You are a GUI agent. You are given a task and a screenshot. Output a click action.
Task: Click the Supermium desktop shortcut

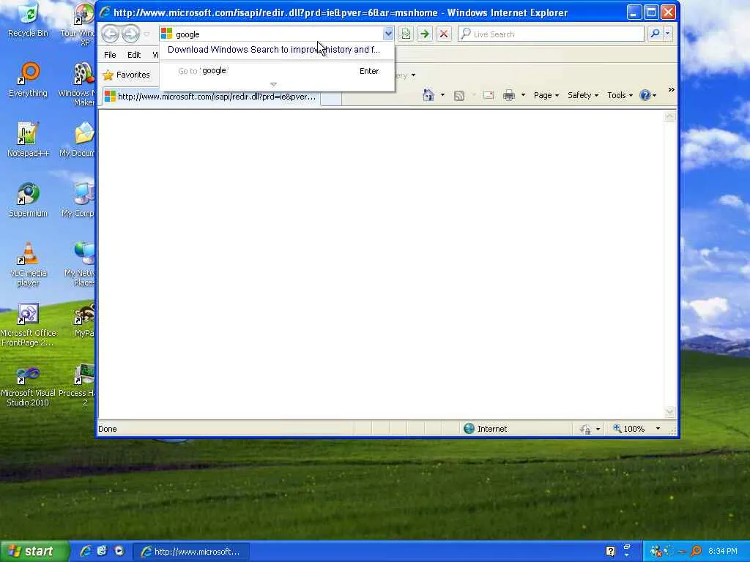pos(29,200)
